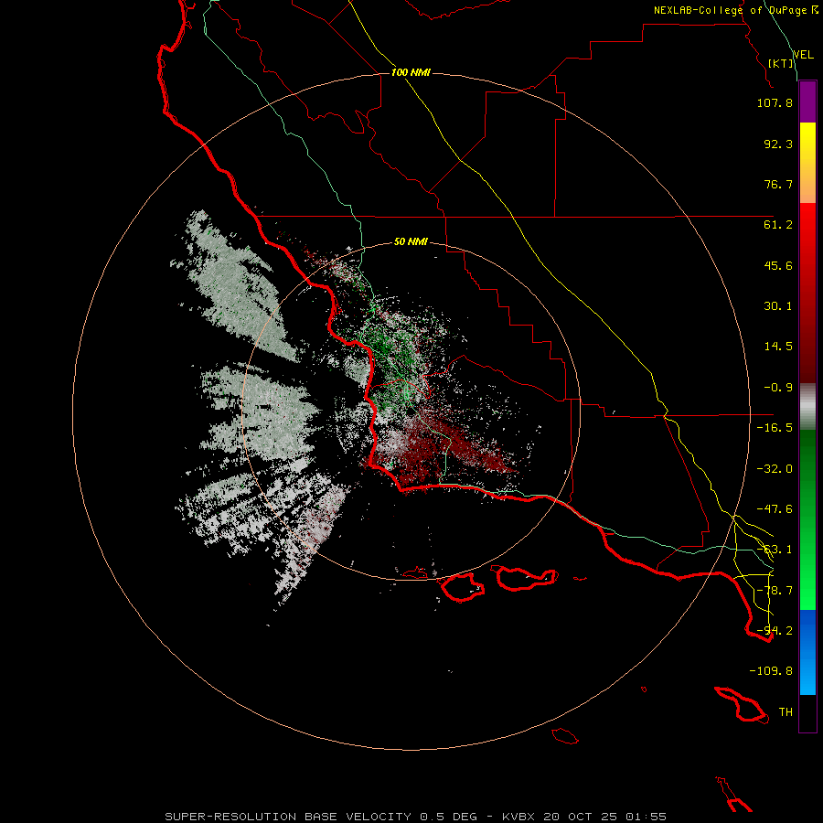
Task: Click the TH legend label
Action: click(786, 712)
